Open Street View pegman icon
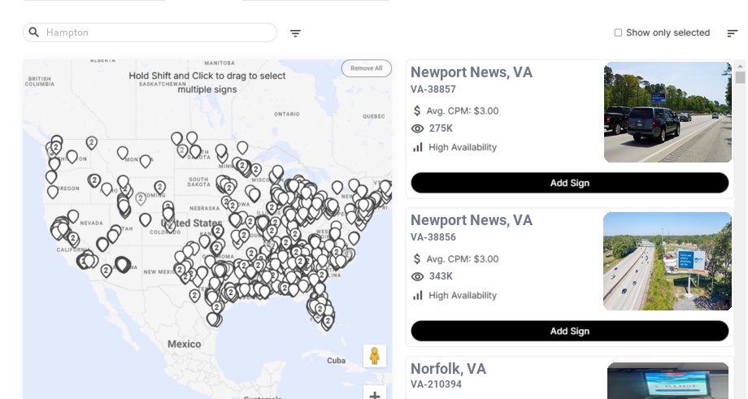The height and width of the screenshot is (399, 748). pyautogui.click(x=374, y=356)
